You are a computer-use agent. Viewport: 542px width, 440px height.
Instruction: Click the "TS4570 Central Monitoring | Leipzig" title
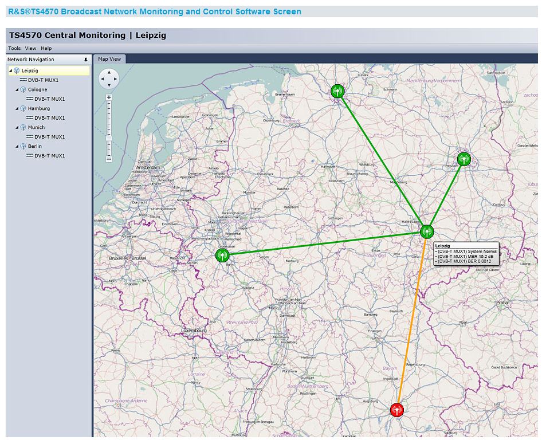[x=88, y=36]
